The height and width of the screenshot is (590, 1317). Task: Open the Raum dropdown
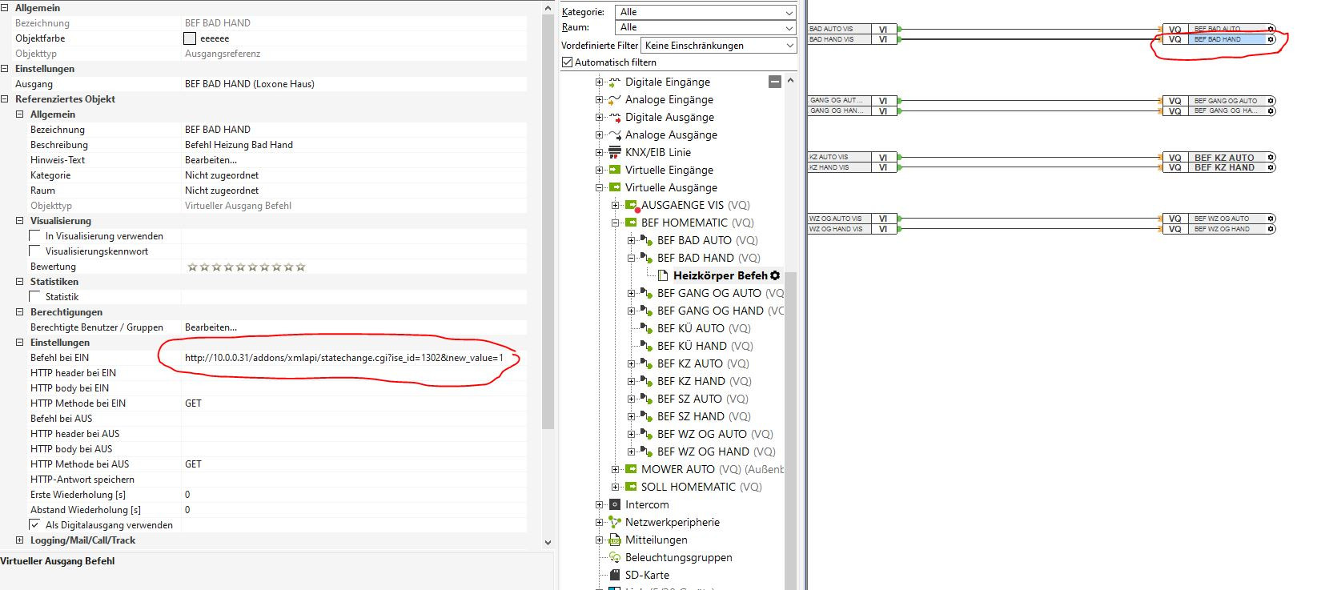[705, 27]
